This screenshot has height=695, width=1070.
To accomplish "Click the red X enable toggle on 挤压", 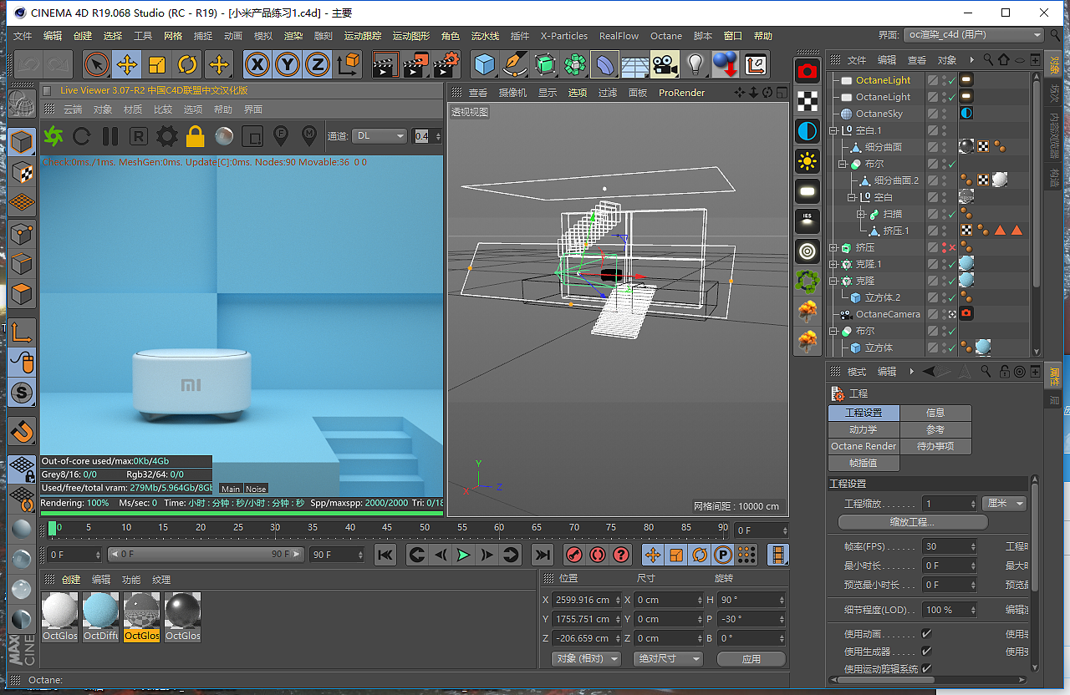I will click(952, 247).
